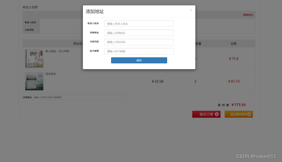
Task: Click the 浮生自在 product title
Action: pyautogui.click(x=51, y=74)
